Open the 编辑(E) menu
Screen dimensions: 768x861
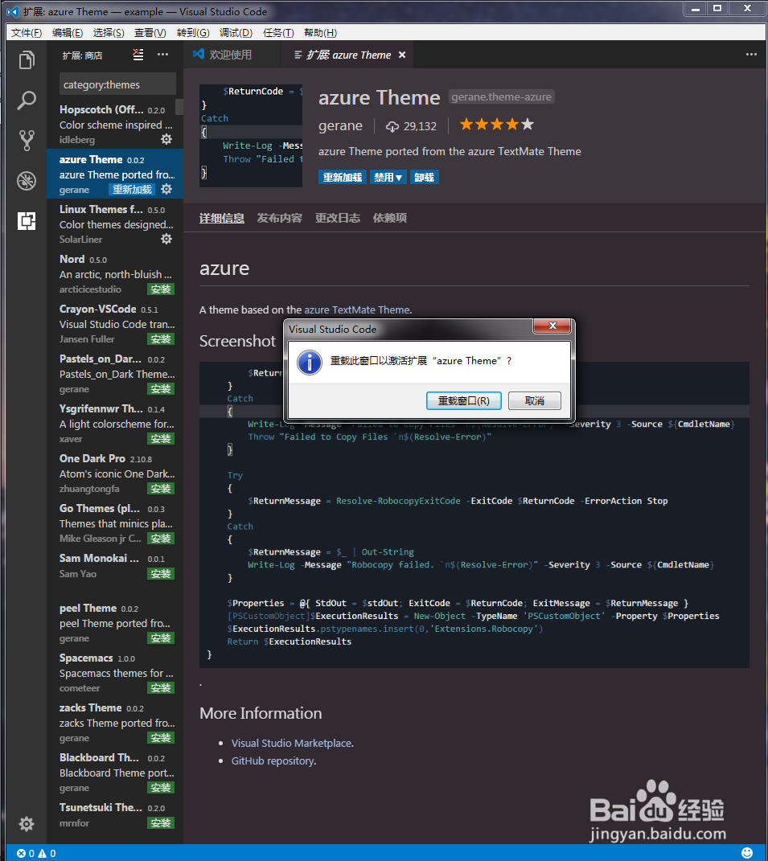click(x=68, y=33)
